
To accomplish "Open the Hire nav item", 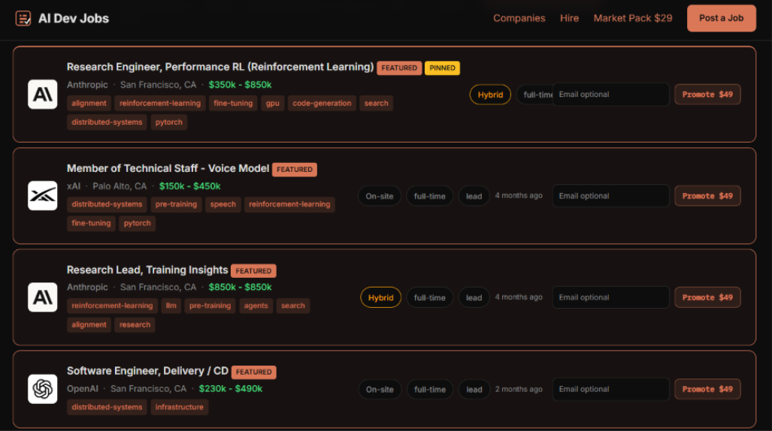I will 569,18.
